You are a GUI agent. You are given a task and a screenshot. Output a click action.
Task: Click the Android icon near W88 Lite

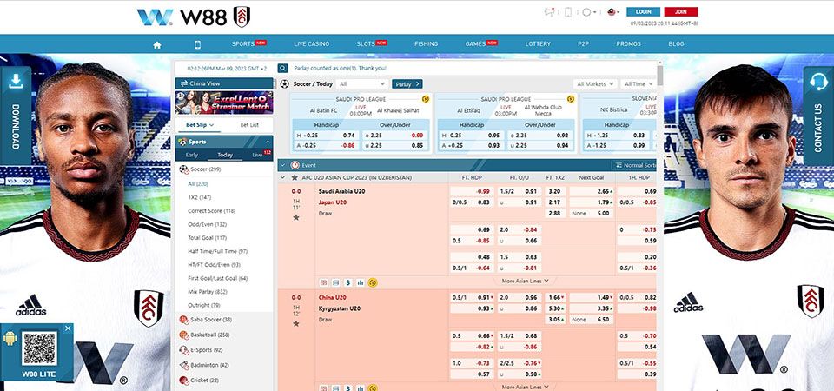pyautogui.click(x=10, y=338)
